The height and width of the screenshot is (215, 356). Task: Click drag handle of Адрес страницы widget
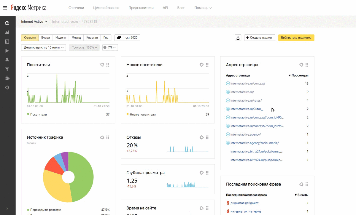tap(307, 65)
